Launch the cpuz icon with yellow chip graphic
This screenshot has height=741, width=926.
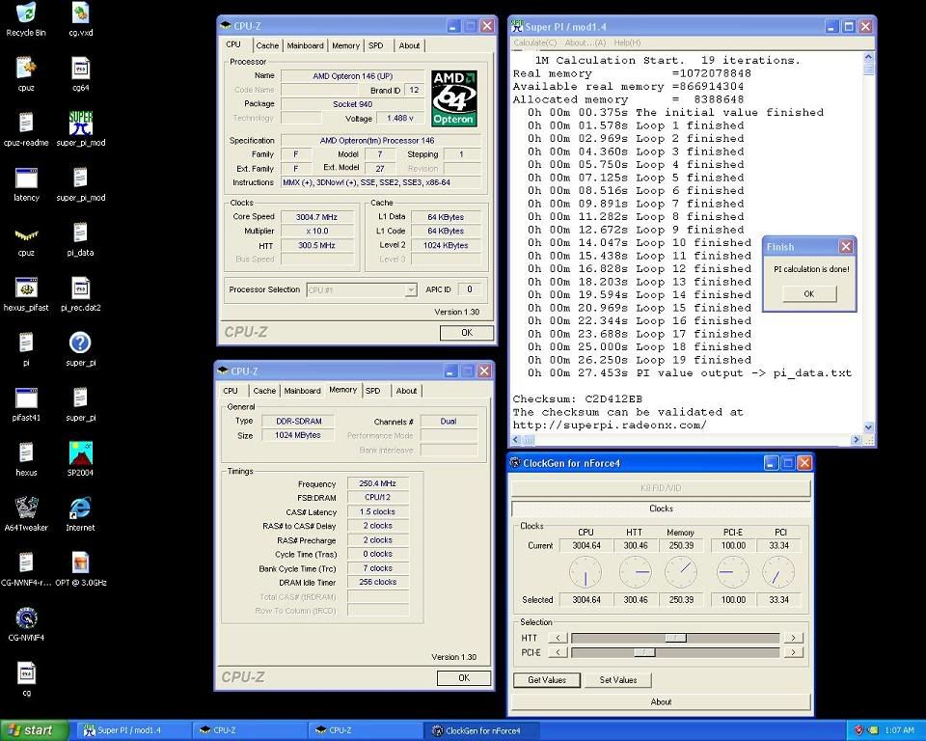pos(26,234)
